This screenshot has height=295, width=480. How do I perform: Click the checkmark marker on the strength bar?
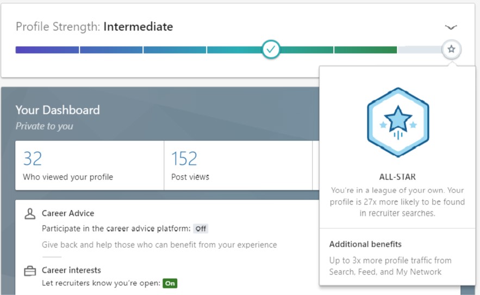271,49
